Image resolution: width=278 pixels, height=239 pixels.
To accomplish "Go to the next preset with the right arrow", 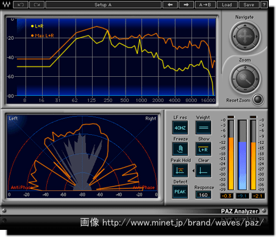I will click(x=186, y=5).
